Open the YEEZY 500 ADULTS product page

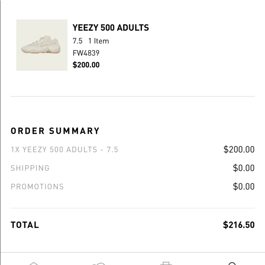point(111,27)
